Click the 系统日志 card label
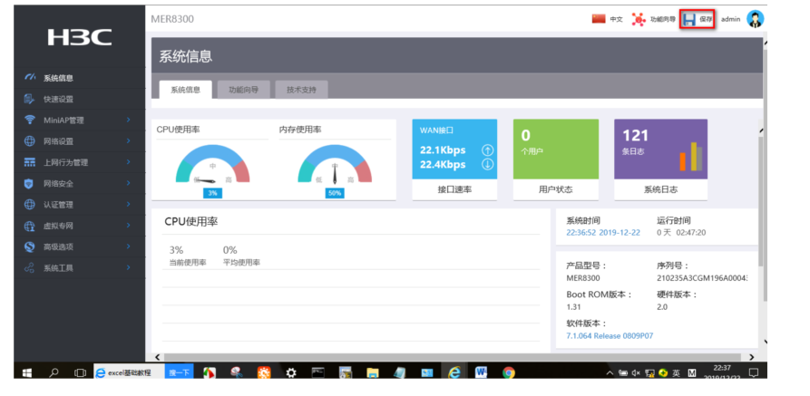 660,189
